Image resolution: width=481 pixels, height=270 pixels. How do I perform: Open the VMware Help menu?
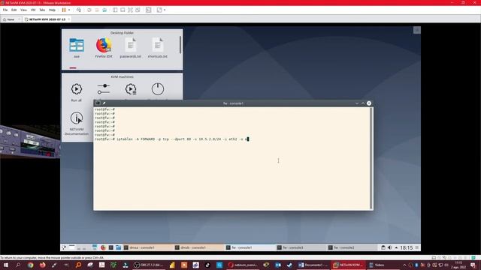52,10
